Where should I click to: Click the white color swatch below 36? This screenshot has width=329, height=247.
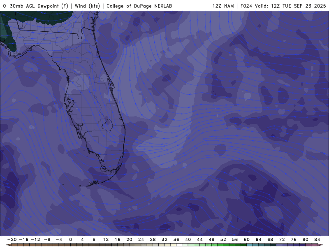click(179, 245)
